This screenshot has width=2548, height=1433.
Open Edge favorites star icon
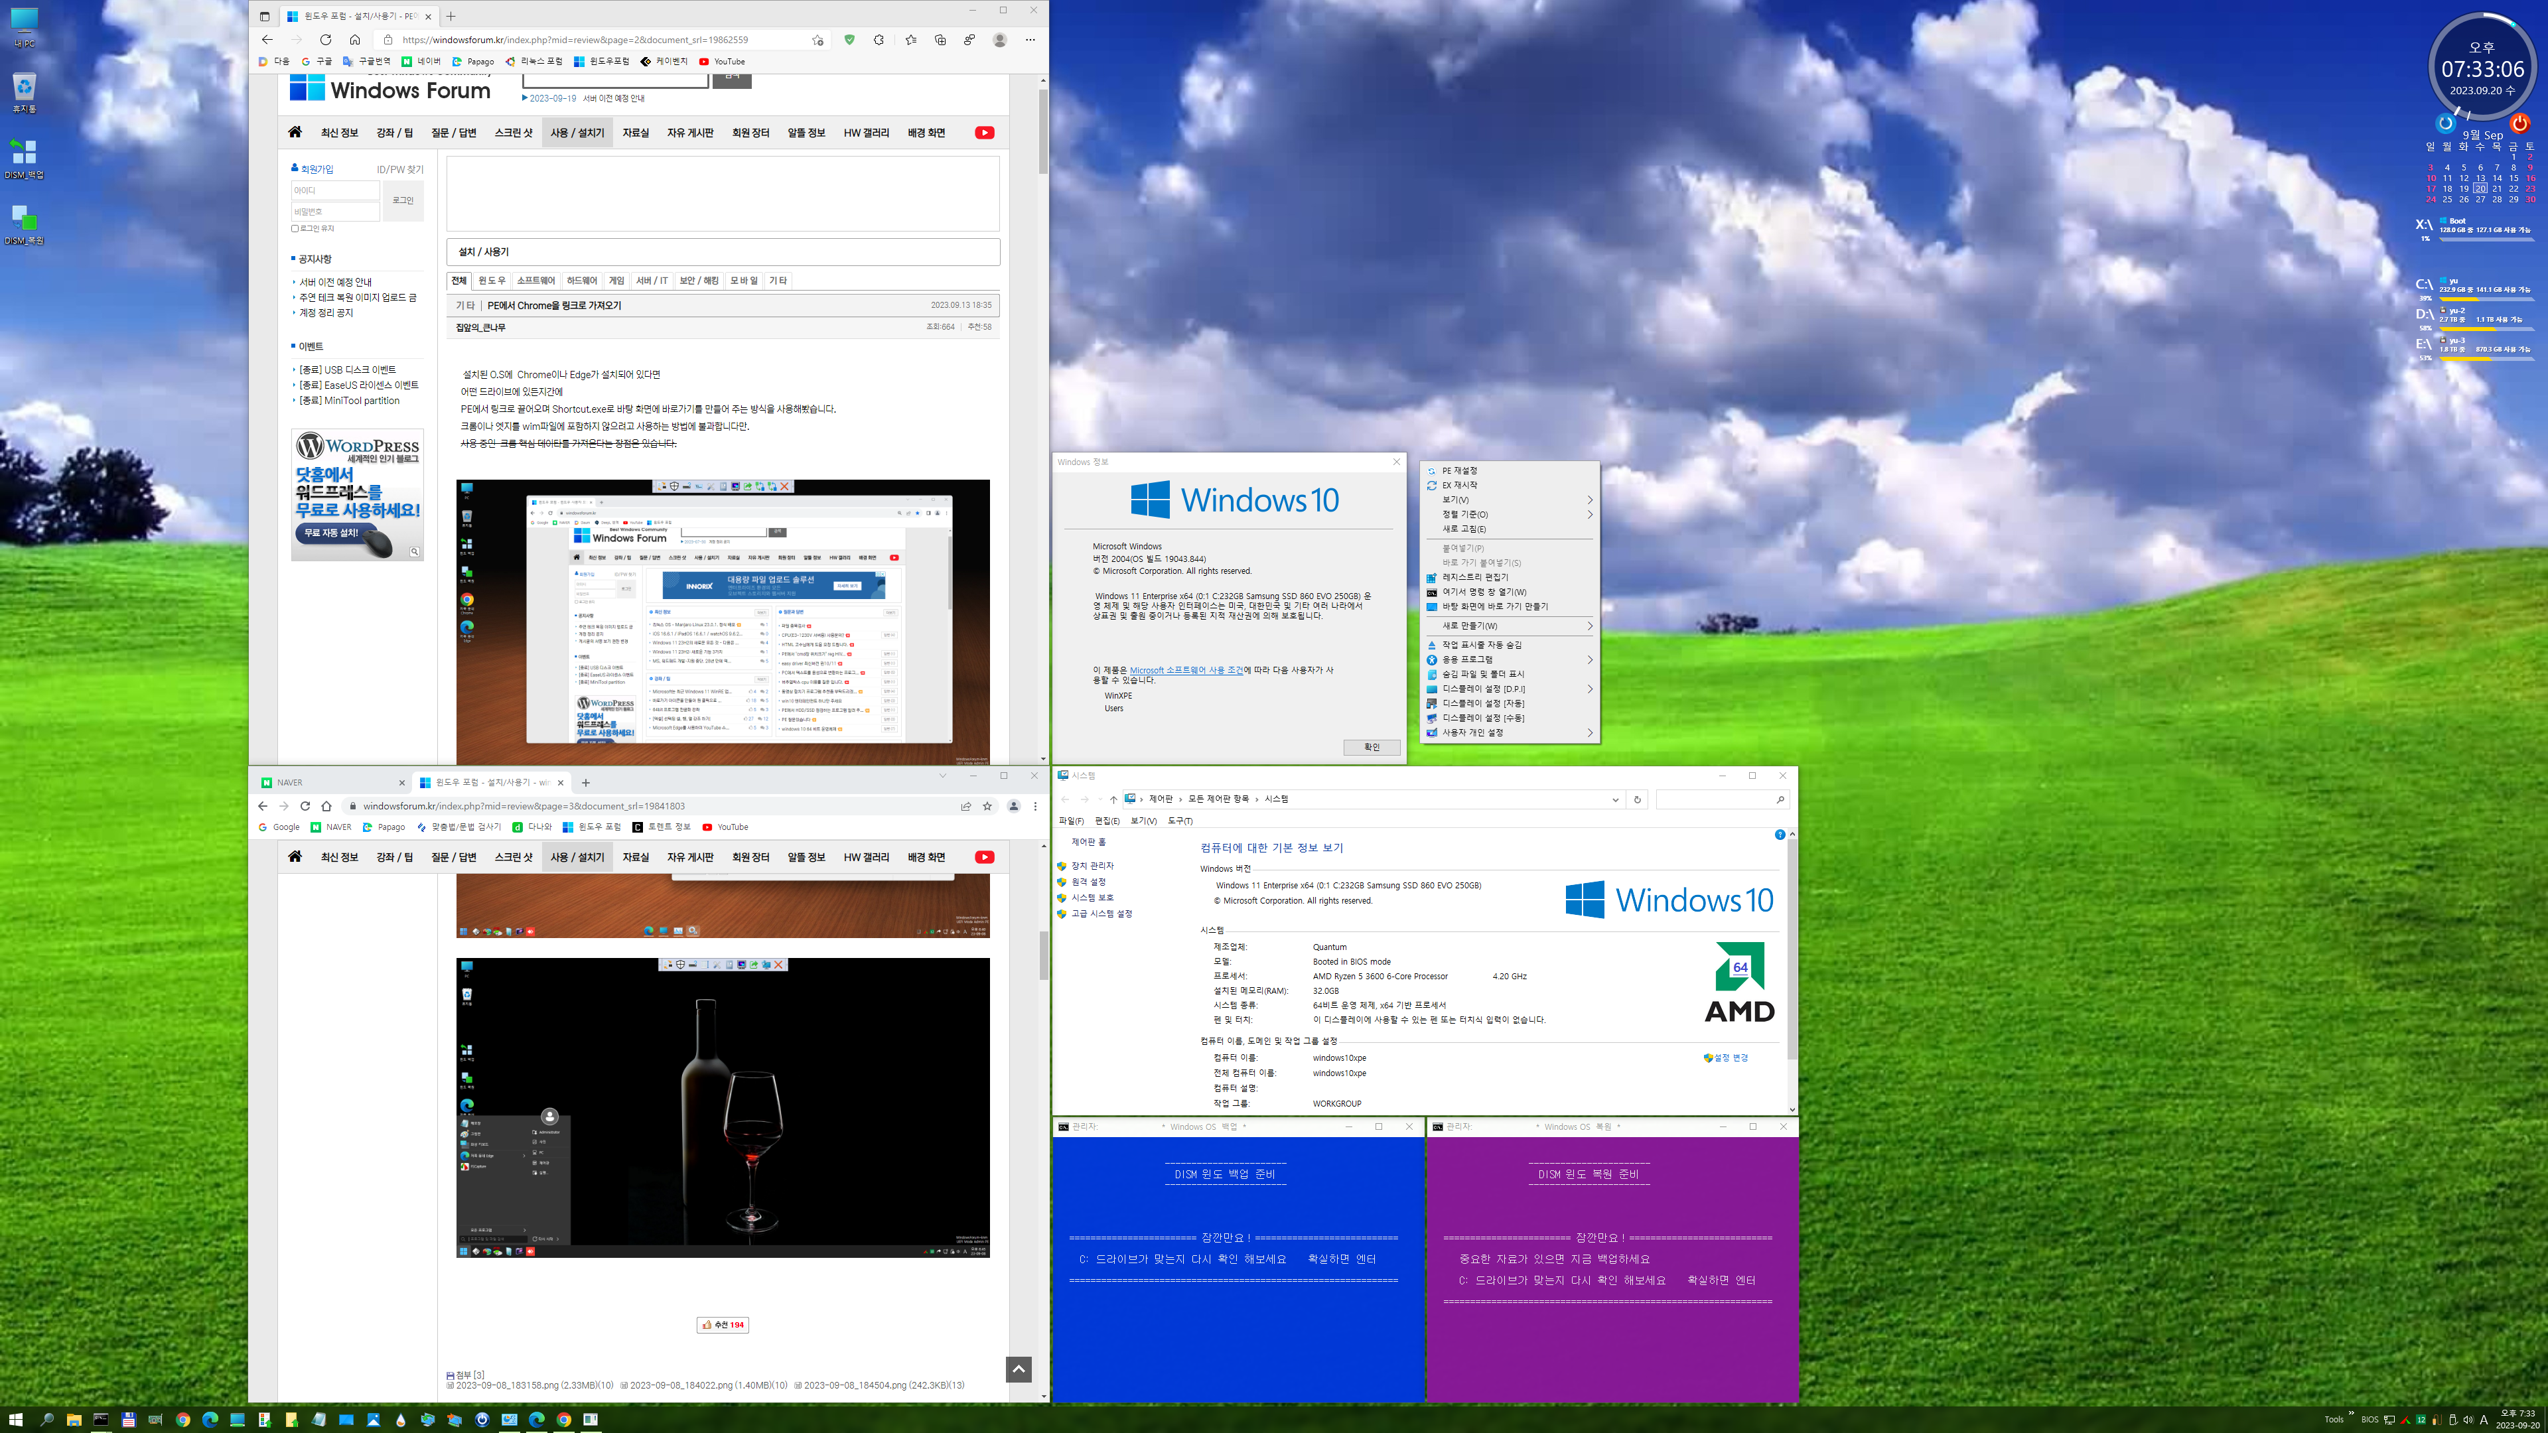tap(910, 40)
